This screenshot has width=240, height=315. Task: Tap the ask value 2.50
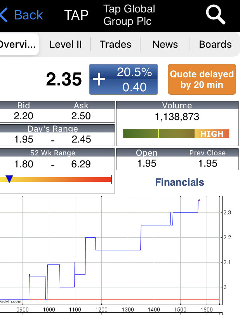tap(81, 116)
